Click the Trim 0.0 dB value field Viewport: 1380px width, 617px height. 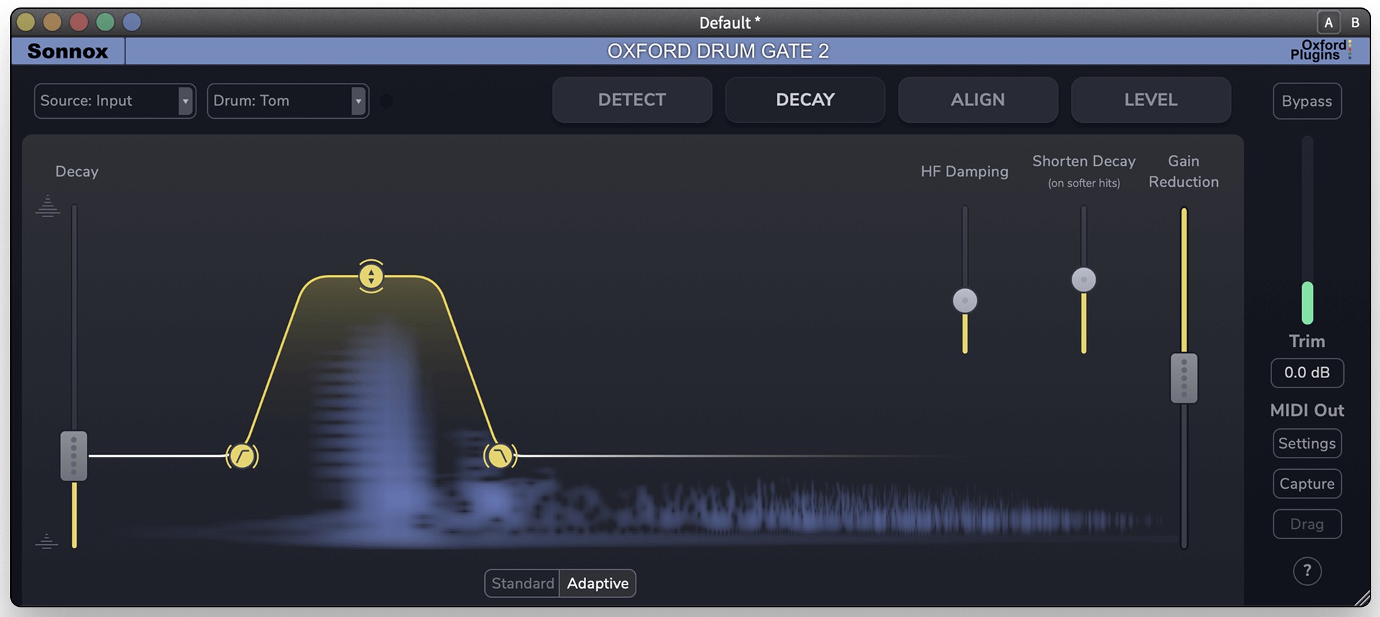[1307, 373]
